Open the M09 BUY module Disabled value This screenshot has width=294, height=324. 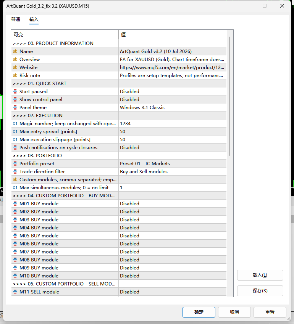(x=173, y=268)
